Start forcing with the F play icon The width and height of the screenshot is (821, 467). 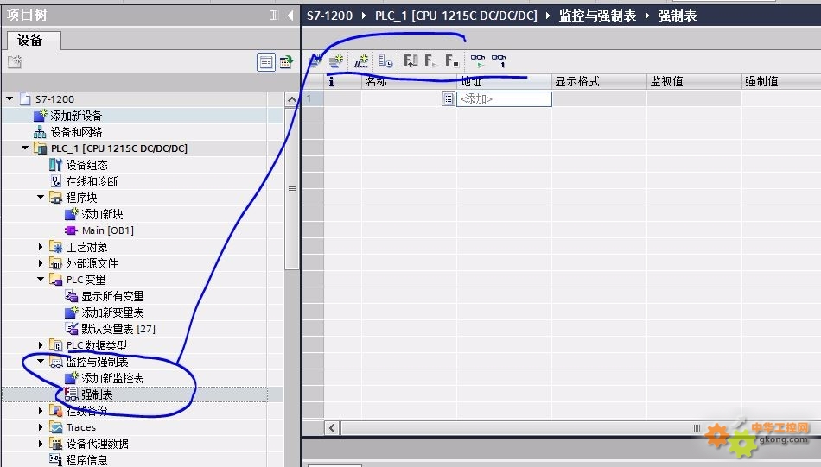[x=430, y=61]
